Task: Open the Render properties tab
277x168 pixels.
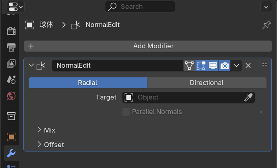Action: point(11,31)
